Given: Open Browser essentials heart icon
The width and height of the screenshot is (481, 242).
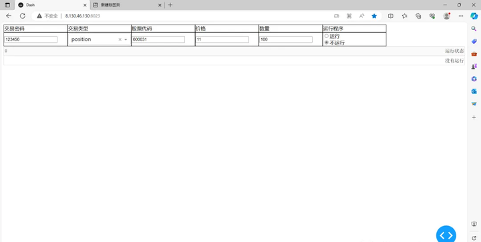Looking at the screenshot, I should click(x=432, y=16).
